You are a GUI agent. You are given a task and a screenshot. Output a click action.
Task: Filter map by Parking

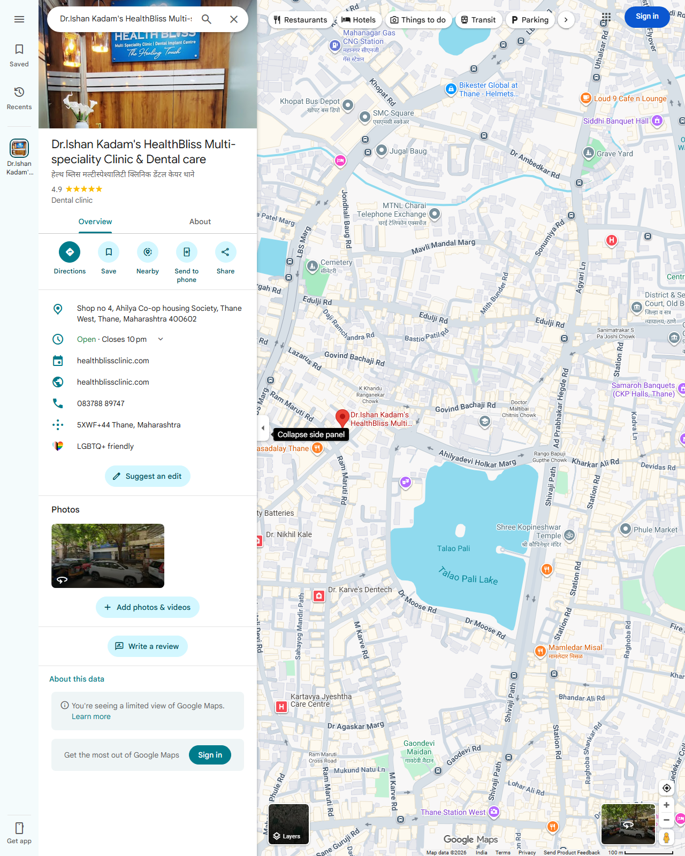[530, 20]
